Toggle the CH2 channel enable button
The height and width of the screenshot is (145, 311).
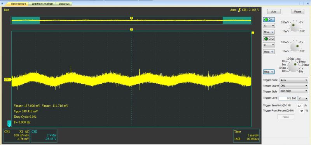269,39
